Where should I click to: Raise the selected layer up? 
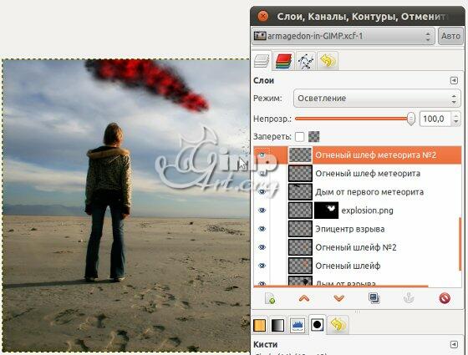click(x=304, y=298)
